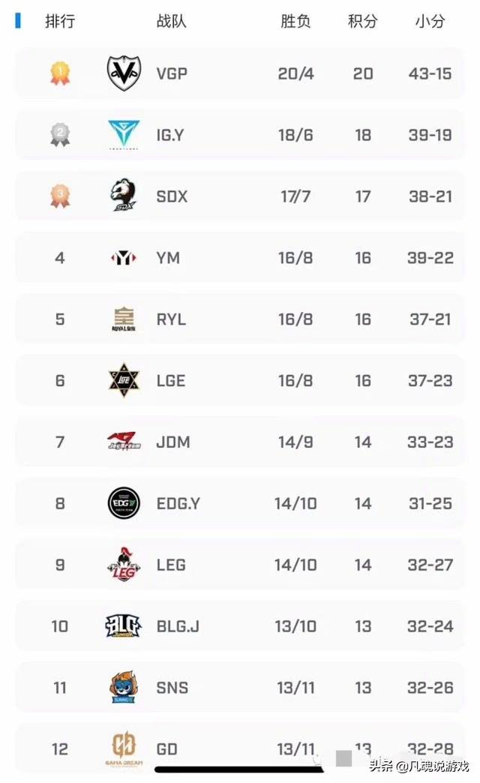Tap the home indicator bar at bottom

239,769
